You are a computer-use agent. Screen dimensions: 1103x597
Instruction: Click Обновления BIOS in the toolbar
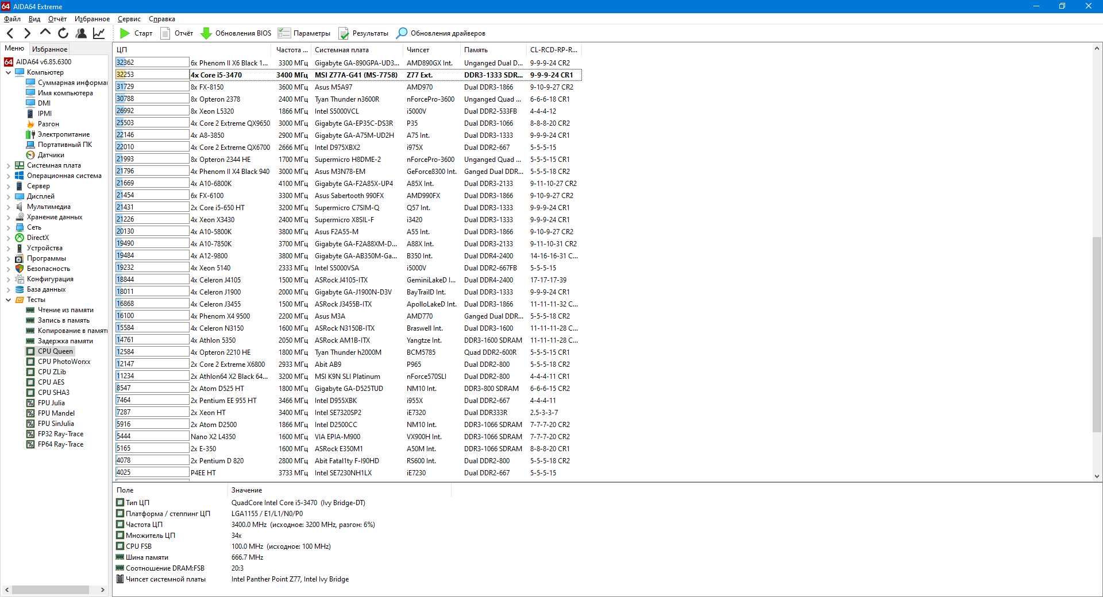[236, 33]
